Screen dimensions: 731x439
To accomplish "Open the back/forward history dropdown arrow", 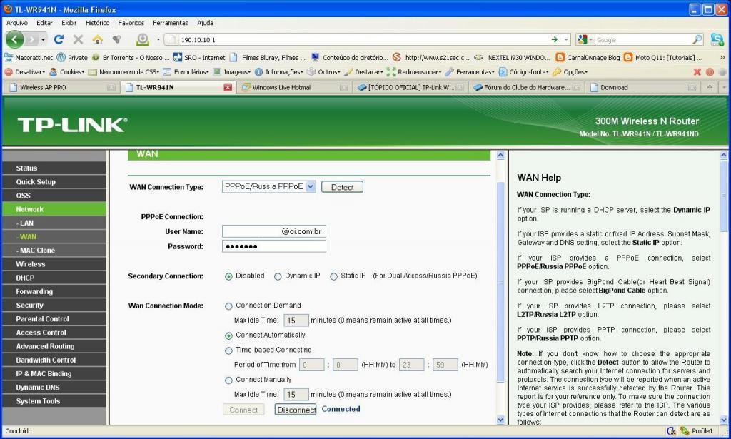I will pyautogui.click(x=43, y=39).
